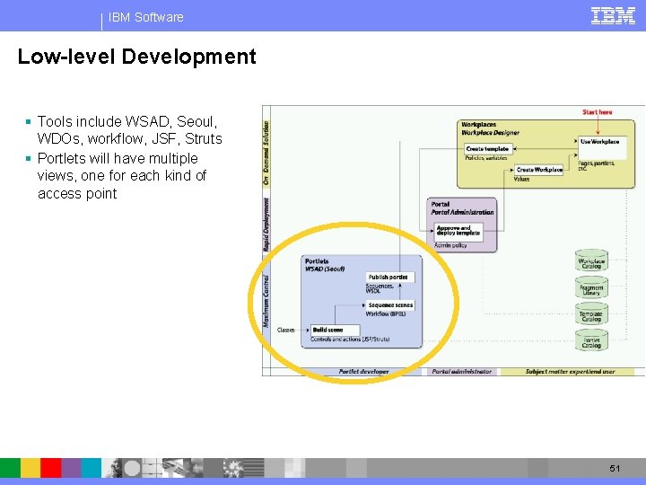646x485 pixels.
Task: Click the 'Use Workplace' box in diagram
Action: (602, 147)
